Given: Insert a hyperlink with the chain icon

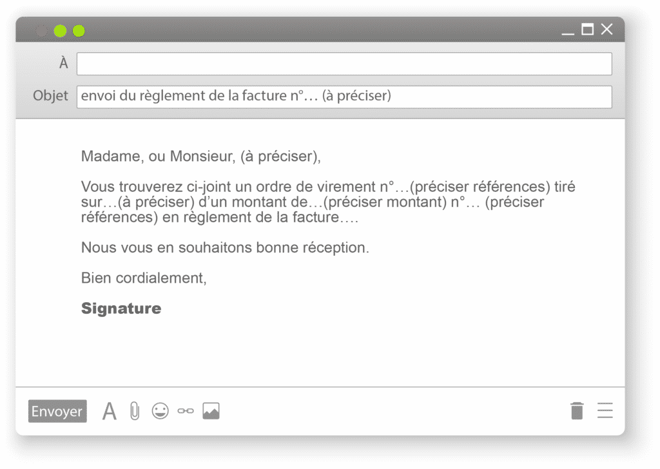Looking at the screenshot, I should coord(185,410).
